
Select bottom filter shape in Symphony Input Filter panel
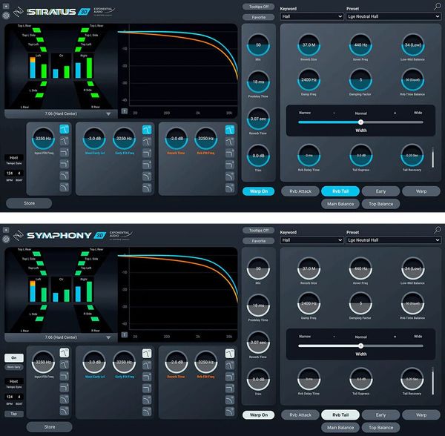pos(64,411)
